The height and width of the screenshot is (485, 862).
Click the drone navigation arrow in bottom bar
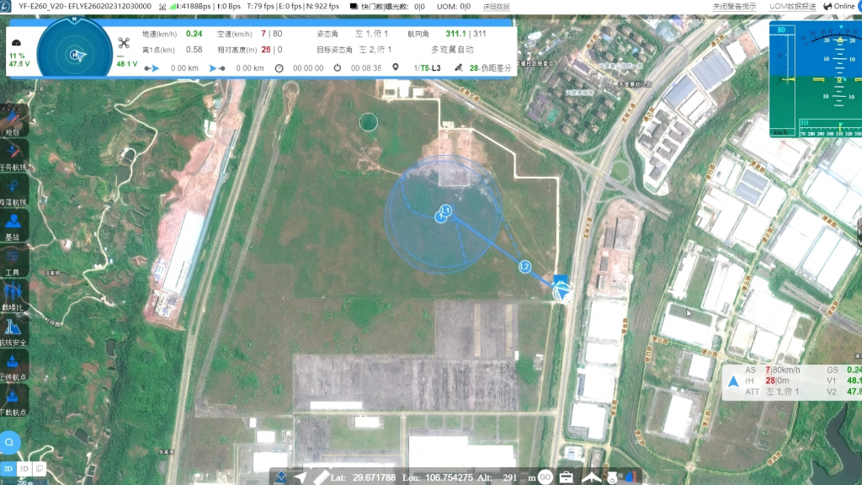(x=300, y=477)
